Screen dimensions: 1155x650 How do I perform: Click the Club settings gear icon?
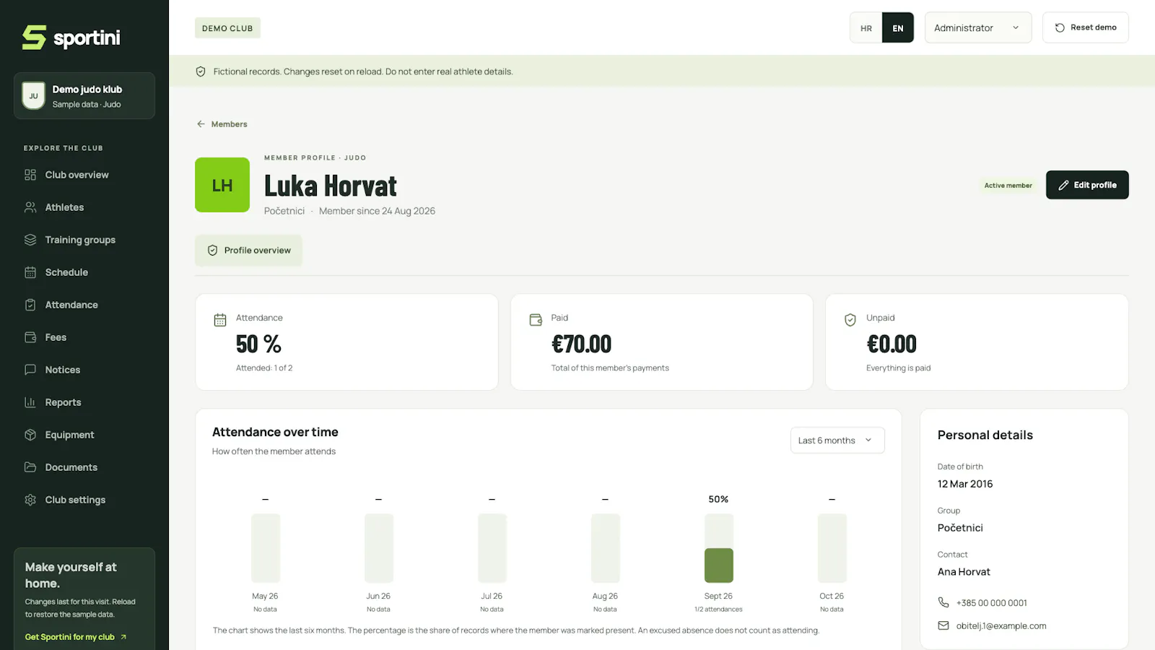pos(30,500)
